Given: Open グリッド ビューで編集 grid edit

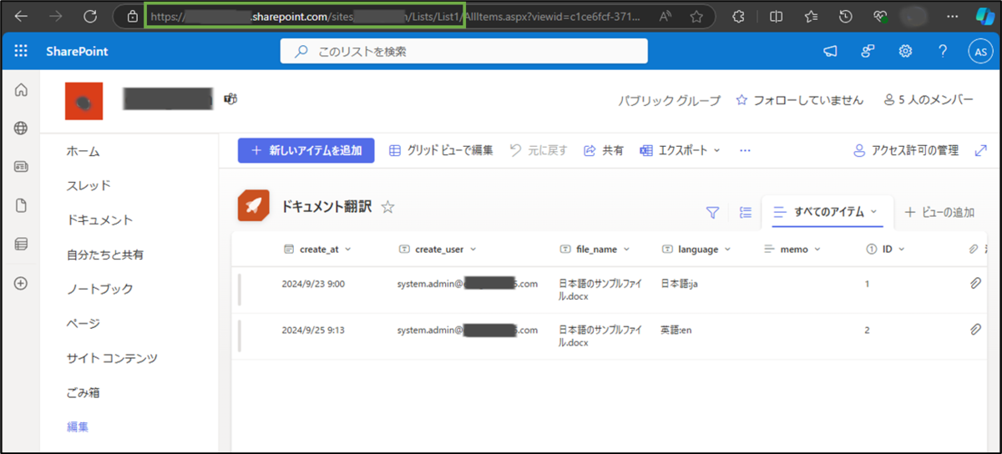Looking at the screenshot, I should pos(441,150).
